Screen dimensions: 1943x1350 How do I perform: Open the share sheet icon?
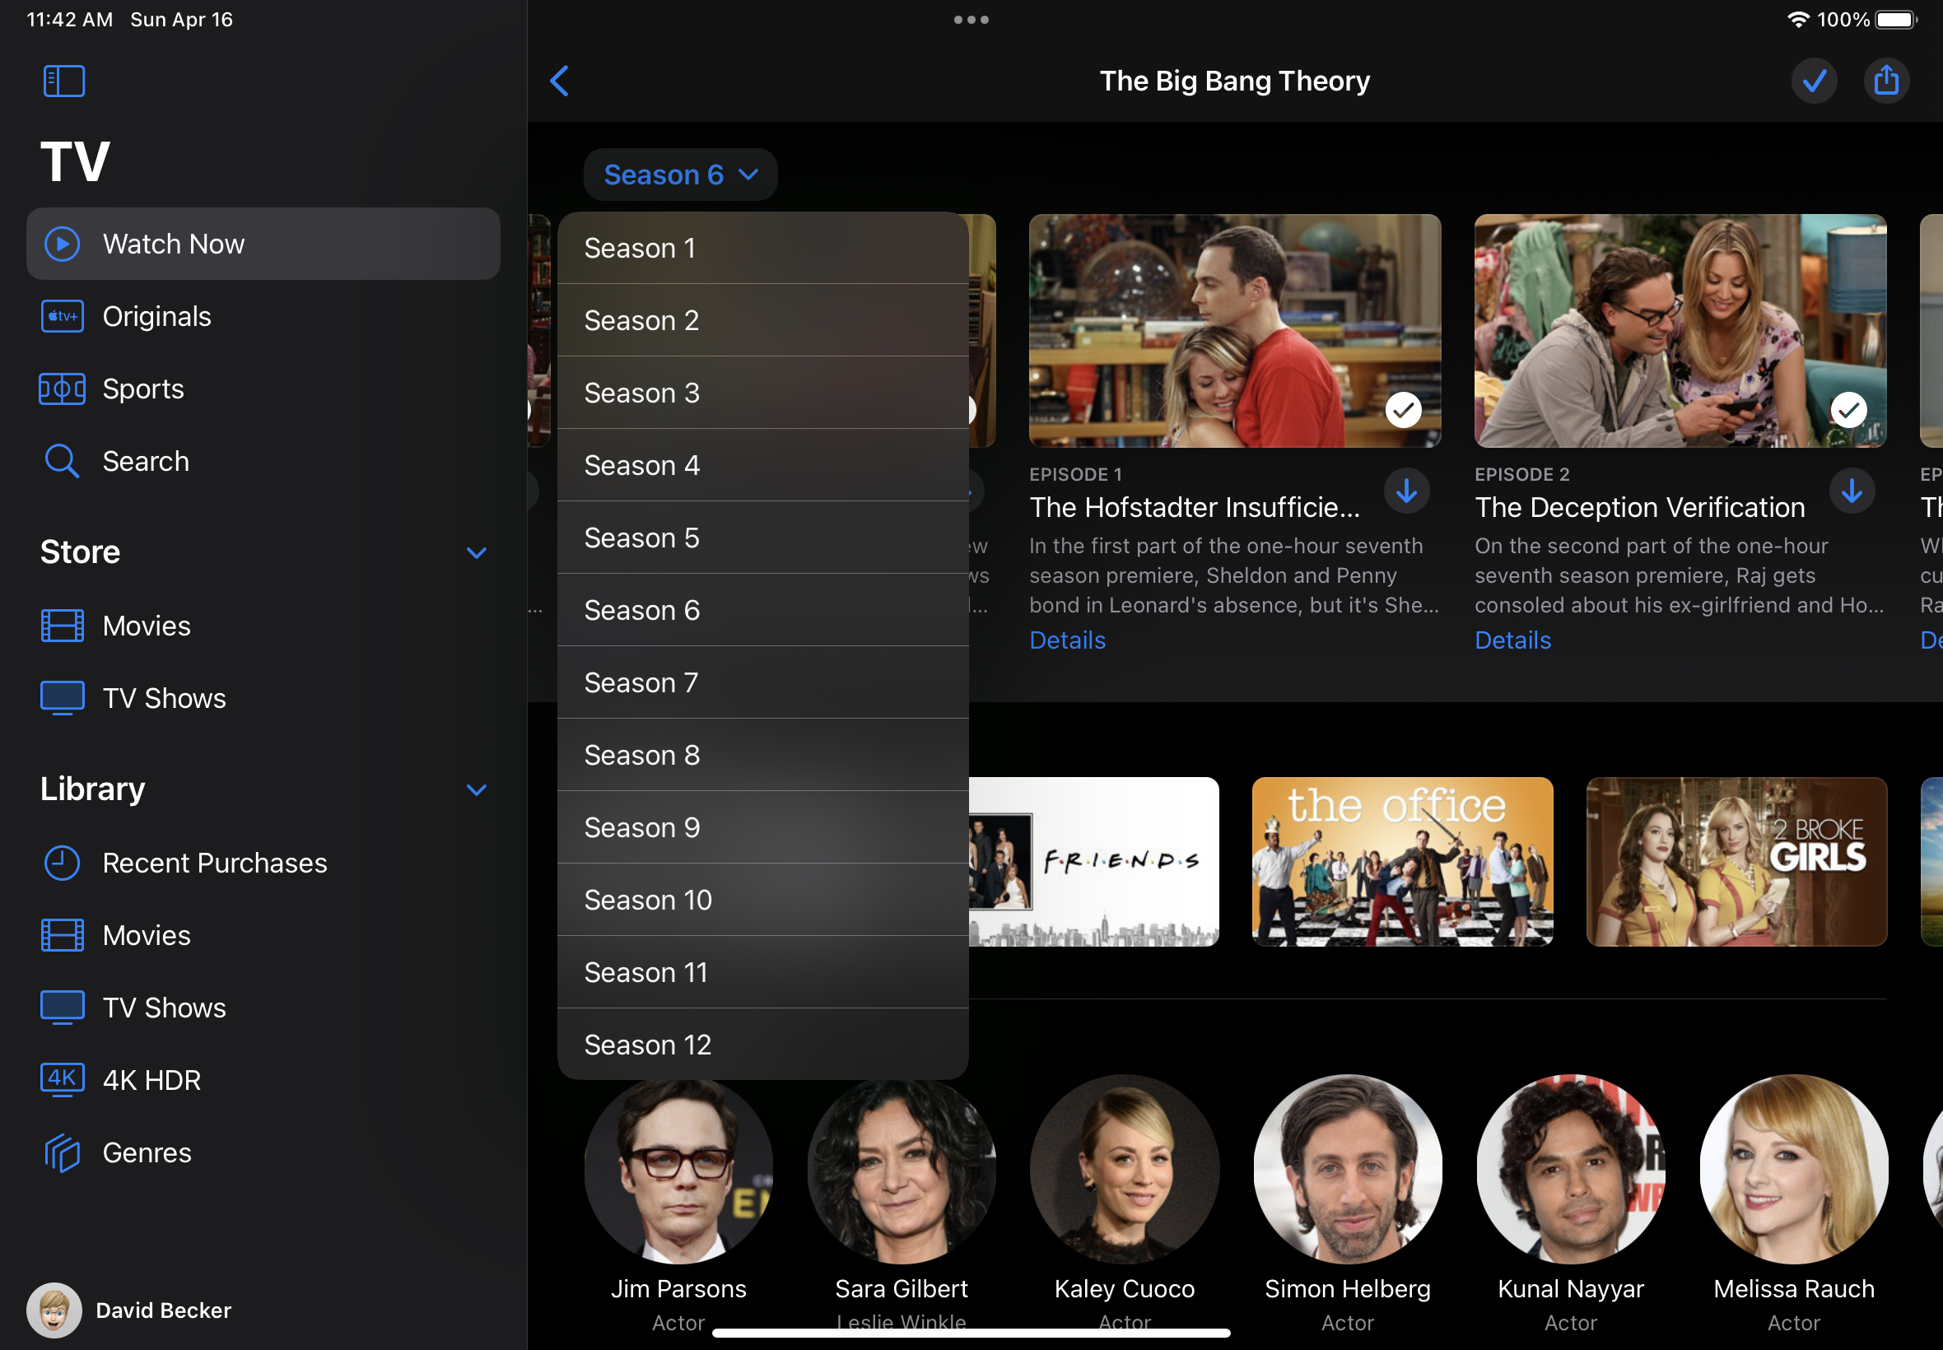tap(1885, 81)
